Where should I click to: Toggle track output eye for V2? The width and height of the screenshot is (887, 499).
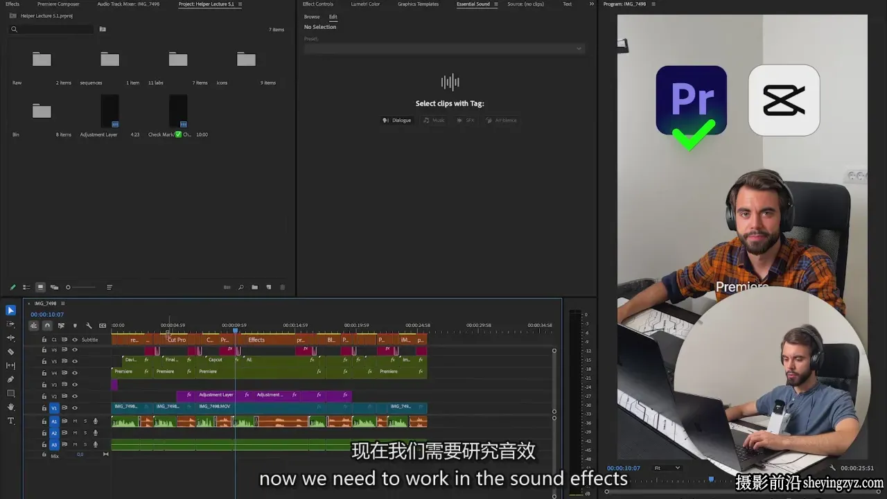point(75,396)
